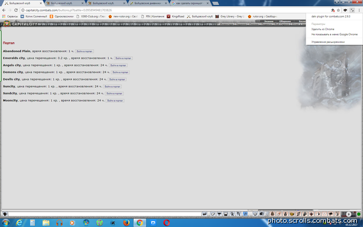
Task: Click Enter portal button for Emeralds city
Action: tap(123, 58)
